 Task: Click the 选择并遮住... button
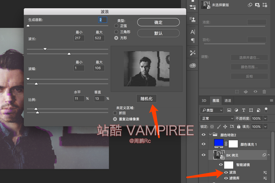tap(249, 58)
